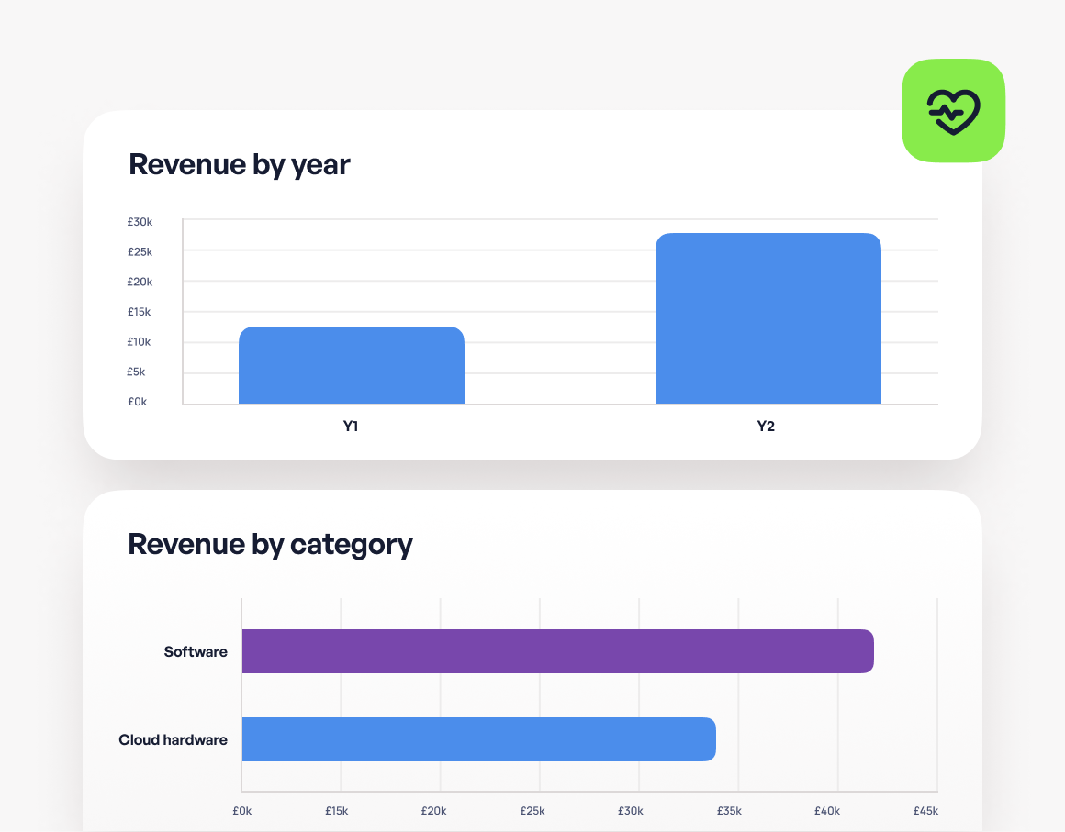Select the Software category label
1065x832 pixels.
pyautogui.click(x=196, y=652)
